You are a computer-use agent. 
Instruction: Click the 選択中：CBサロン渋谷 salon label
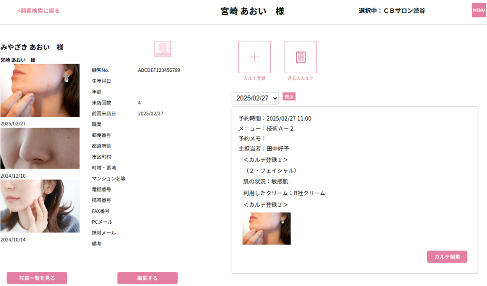pyautogui.click(x=392, y=10)
